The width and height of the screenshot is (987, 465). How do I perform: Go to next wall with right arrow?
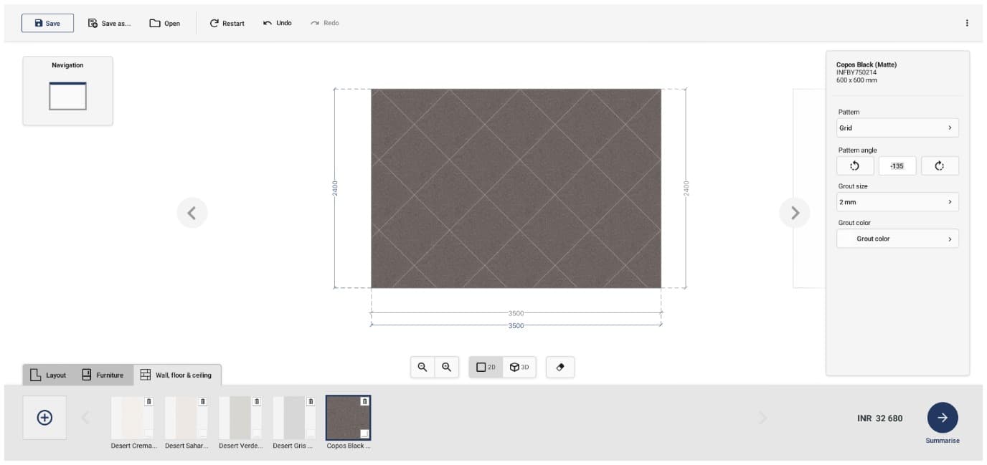[794, 213]
